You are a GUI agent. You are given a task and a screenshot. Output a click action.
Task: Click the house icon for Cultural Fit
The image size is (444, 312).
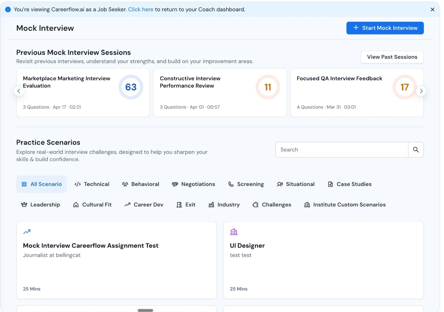point(76,205)
